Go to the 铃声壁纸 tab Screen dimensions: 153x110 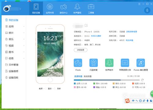tap(77, 9)
